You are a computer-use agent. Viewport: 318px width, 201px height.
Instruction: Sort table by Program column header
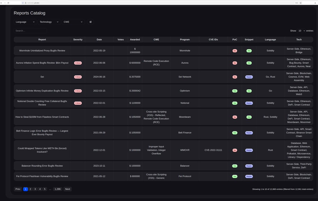coord(185,39)
